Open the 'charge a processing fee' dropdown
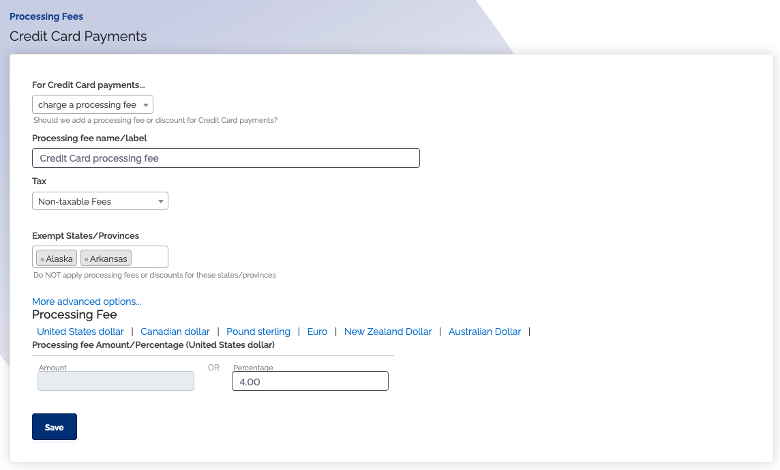 point(93,105)
